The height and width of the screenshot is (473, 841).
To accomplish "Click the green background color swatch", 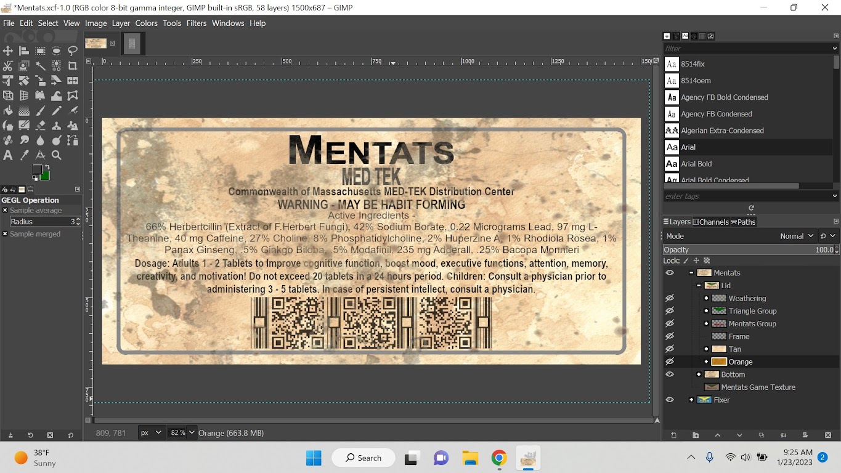I will 46,176.
